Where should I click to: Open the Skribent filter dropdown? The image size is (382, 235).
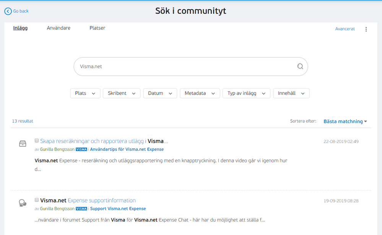tap(122, 93)
